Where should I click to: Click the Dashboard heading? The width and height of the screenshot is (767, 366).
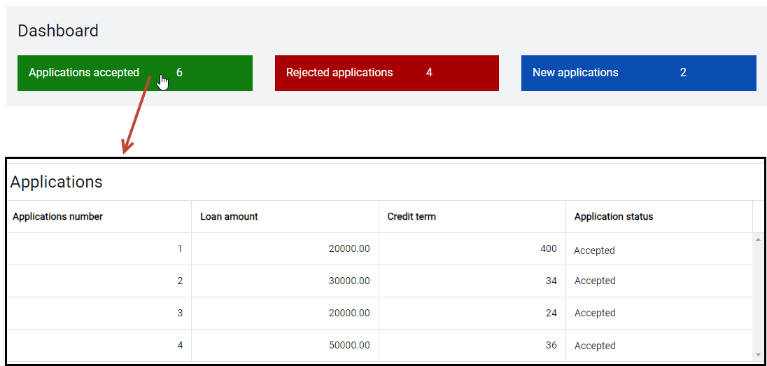pos(58,31)
